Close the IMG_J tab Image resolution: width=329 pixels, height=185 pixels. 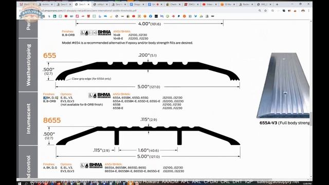click(270, 4)
